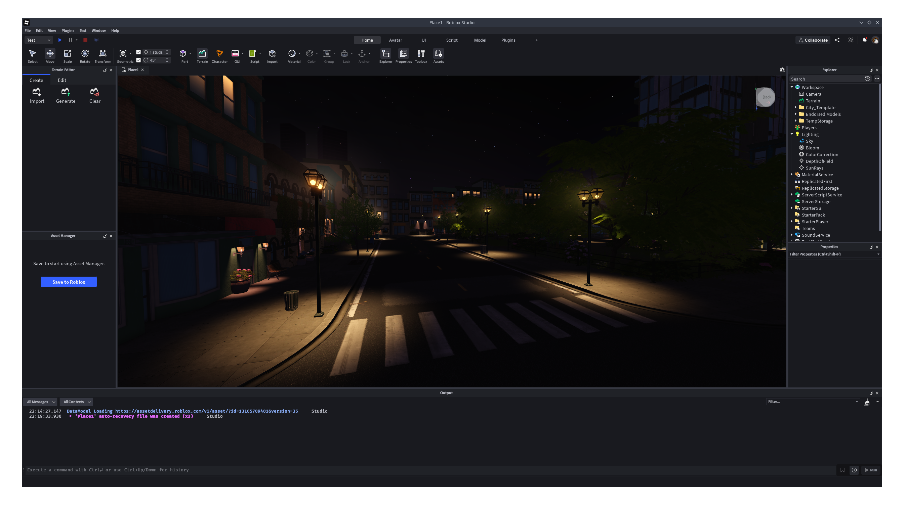Click the command bar input field
The image size is (904, 513).
(x=430, y=470)
